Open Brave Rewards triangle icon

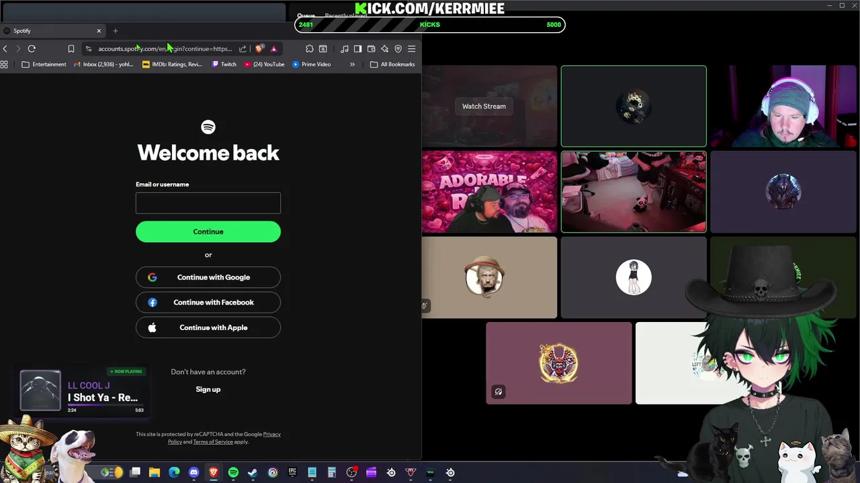273,48
